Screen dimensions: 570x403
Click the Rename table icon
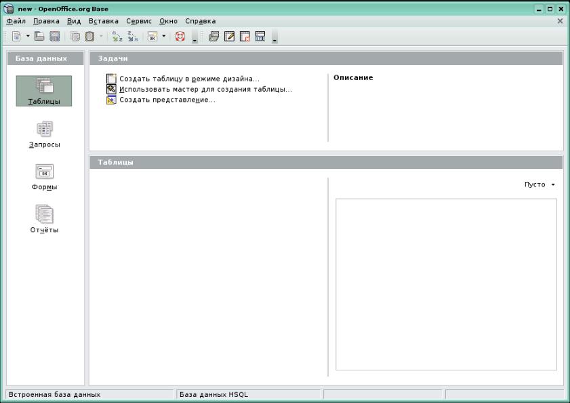point(260,36)
